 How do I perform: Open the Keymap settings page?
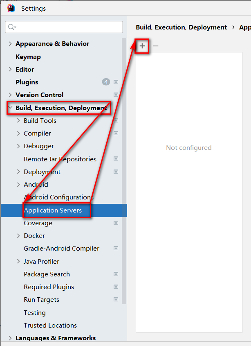(x=28, y=57)
